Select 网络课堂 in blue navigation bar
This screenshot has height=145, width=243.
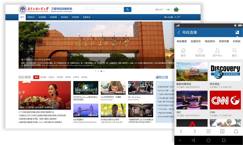(x=64, y=17)
